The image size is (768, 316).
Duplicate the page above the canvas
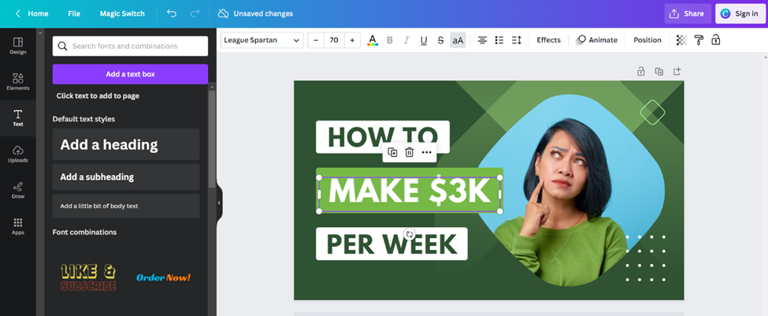(x=659, y=72)
